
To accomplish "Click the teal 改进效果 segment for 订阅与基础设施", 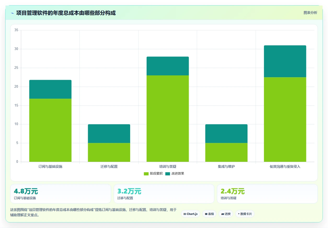I will point(50,89).
